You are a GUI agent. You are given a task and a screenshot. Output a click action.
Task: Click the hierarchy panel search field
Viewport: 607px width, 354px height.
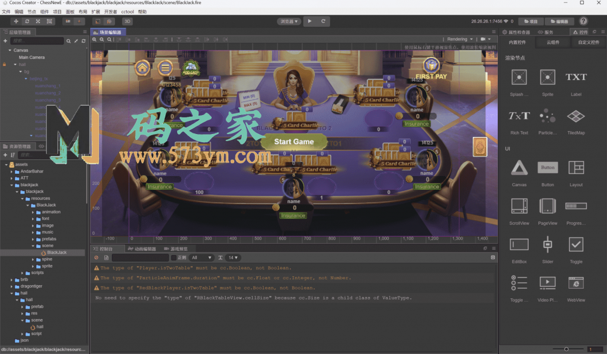pyautogui.click(x=37, y=41)
